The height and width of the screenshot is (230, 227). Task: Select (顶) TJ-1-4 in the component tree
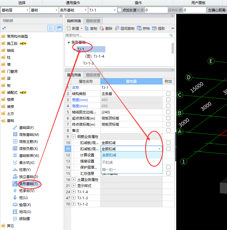[x=95, y=56]
